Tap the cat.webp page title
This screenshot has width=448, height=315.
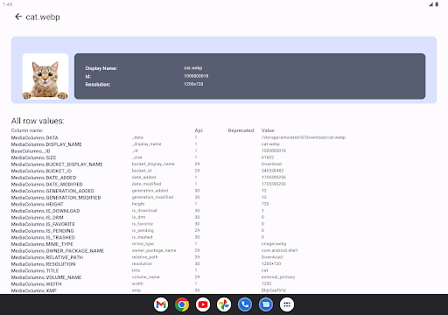[43, 17]
